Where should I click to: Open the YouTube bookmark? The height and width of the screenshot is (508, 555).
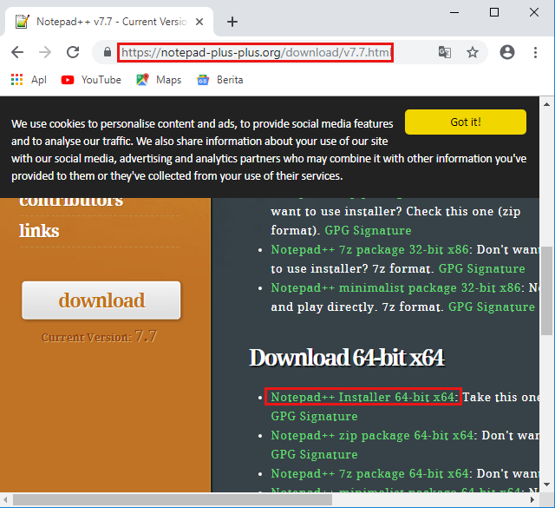point(91,80)
